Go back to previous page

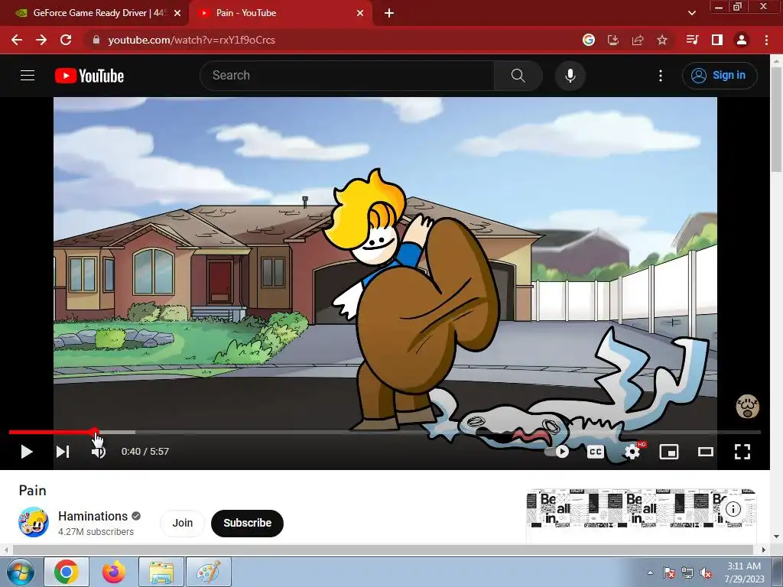click(17, 40)
